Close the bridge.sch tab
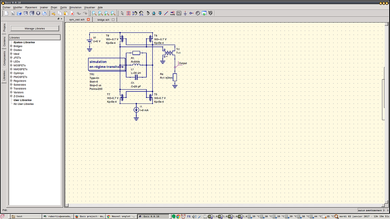This screenshot has height=219, width=390. [x=113, y=20]
